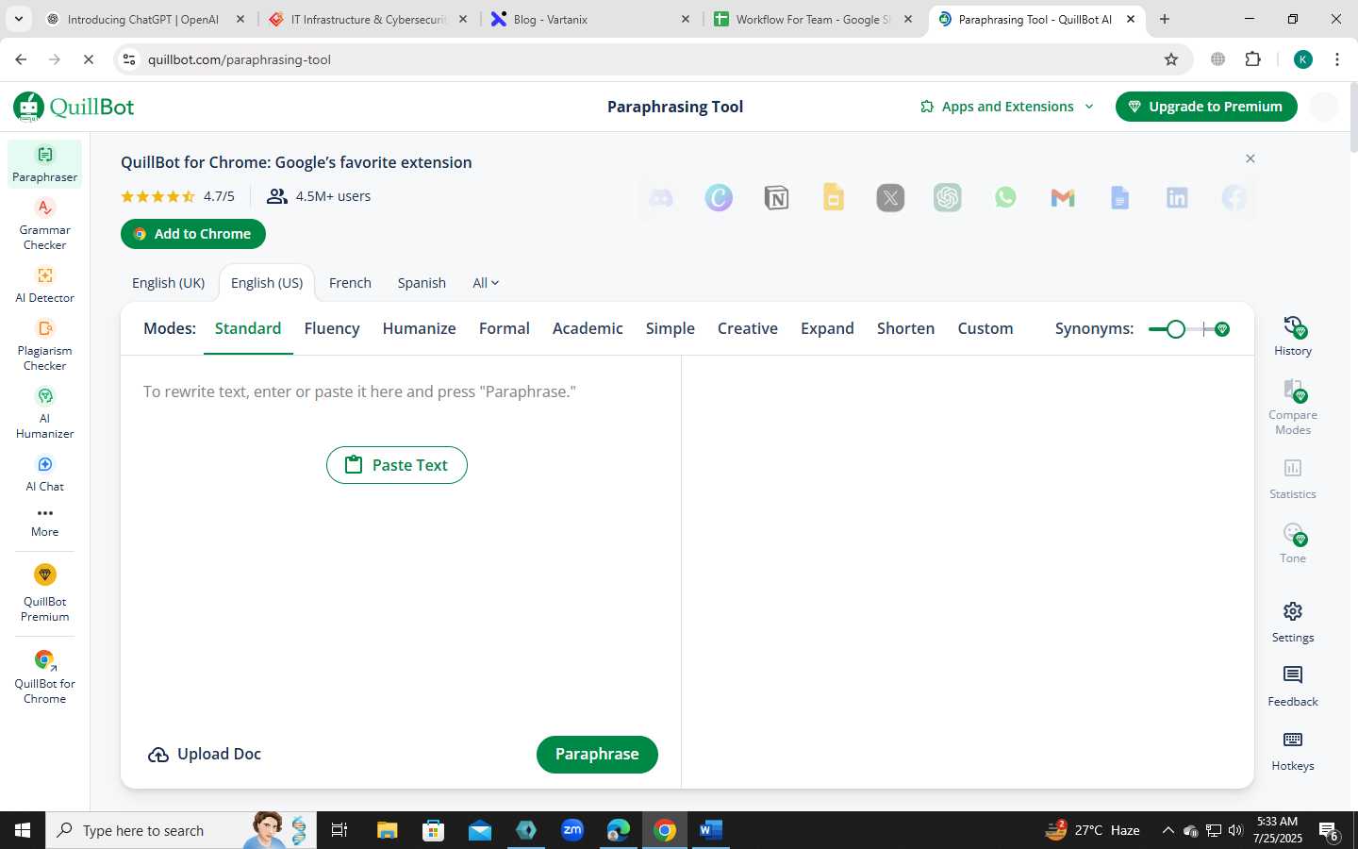1358x849 pixels.
Task: Open Chrome tab search dropdown arrow
Action: pos(18,19)
